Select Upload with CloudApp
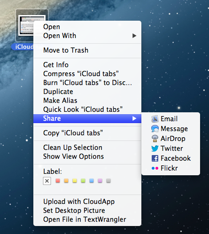 point(87,202)
